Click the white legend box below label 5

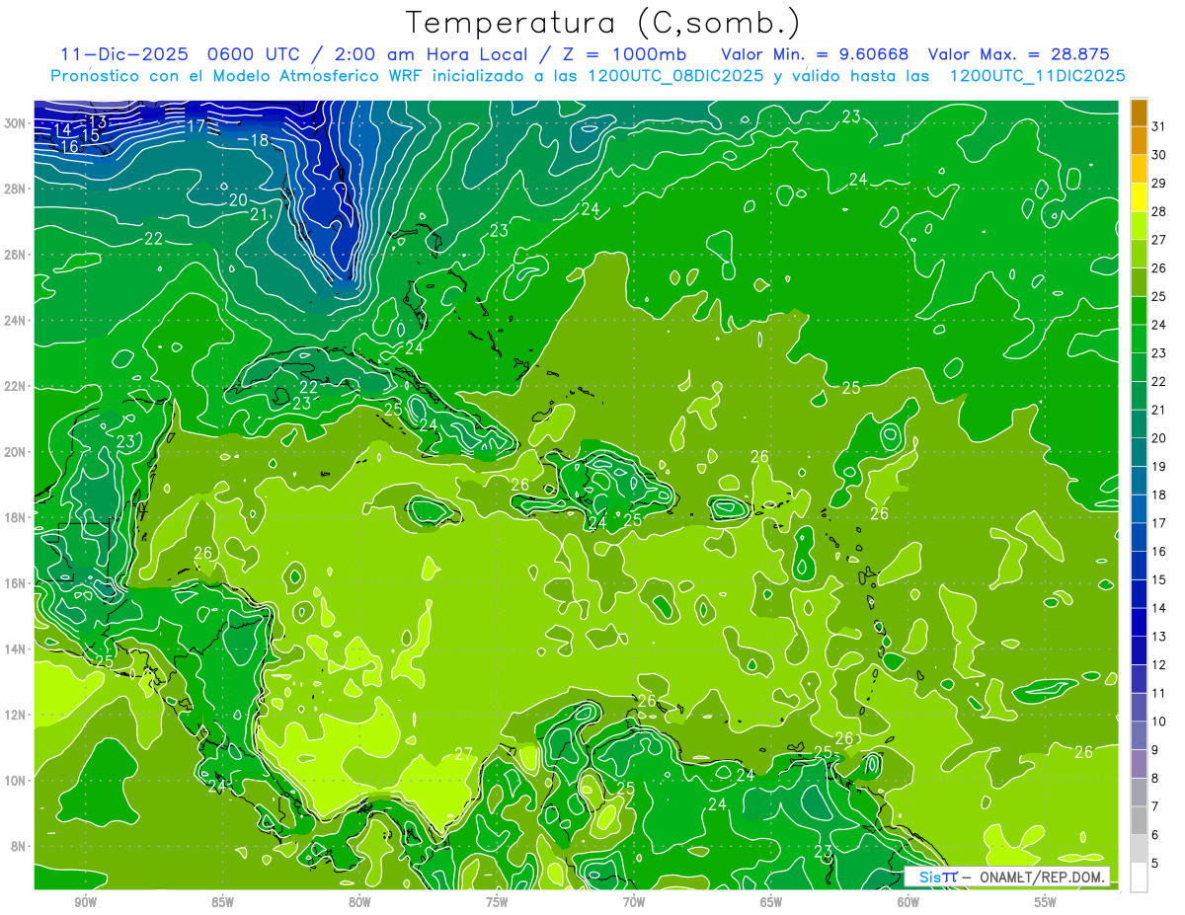click(x=1139, y=877)
